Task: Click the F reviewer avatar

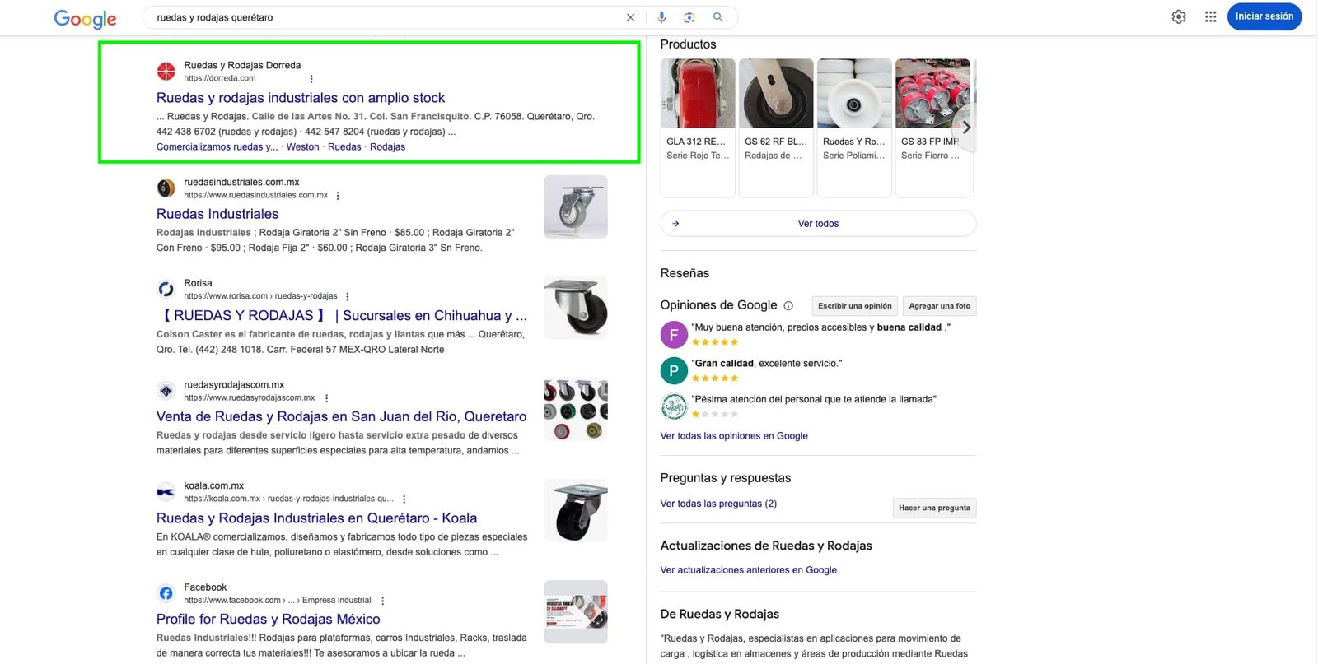Action: (674, 335)
